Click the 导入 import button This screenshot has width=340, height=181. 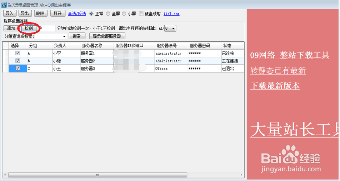point(9,14)
